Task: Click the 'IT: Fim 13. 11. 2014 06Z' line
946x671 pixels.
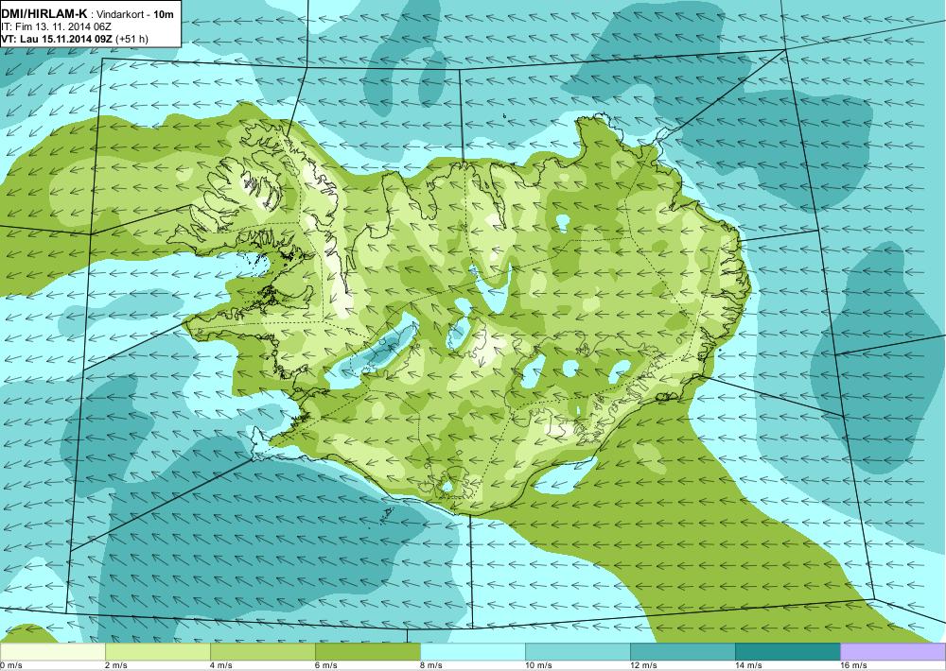Action: coord(56,26)
